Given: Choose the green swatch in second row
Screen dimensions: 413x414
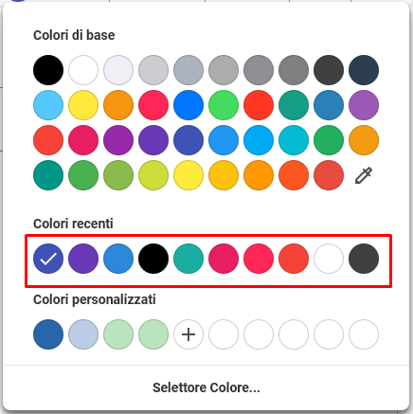Looking at the screenshot, I should pos(224,105).
